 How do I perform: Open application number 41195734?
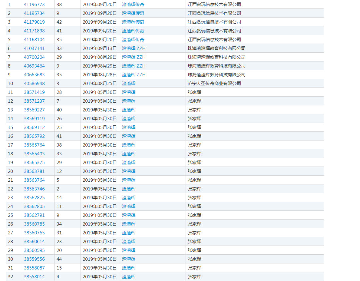34,13
